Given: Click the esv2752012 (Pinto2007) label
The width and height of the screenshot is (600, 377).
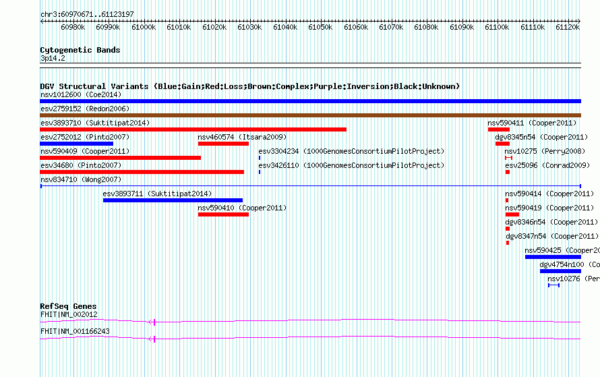Looking at the screenshot, I should tap(85, 137).
